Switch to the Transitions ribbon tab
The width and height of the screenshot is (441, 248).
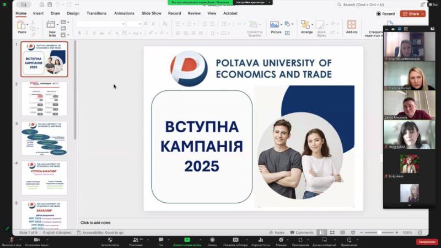coord(96,13)
